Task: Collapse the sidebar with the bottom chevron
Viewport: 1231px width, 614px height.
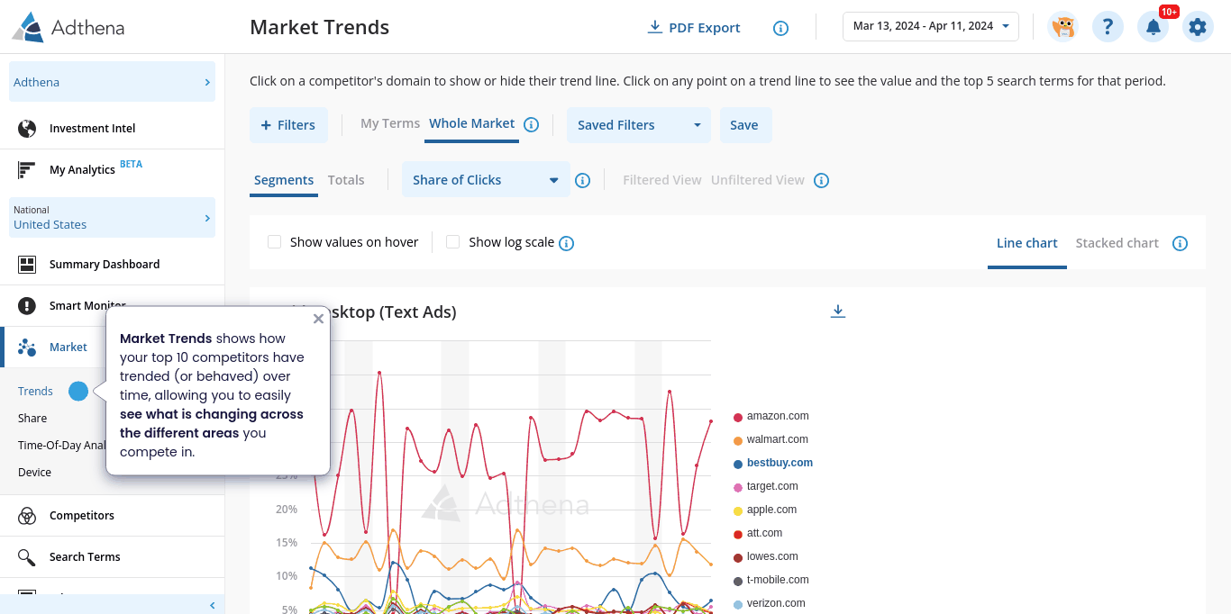Action: tap(212, 605)
